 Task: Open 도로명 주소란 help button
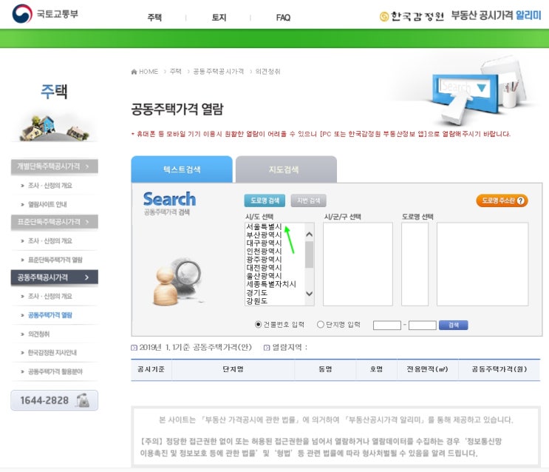point(502,200)
